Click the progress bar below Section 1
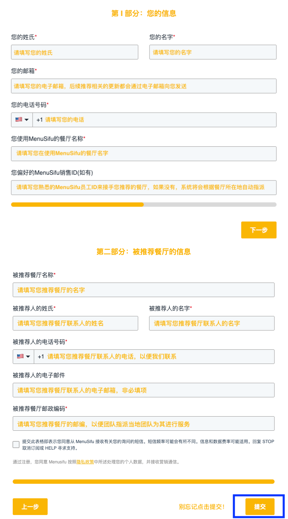Image resolution: width=288 pixels, height=519 pixels. (144, 205)
